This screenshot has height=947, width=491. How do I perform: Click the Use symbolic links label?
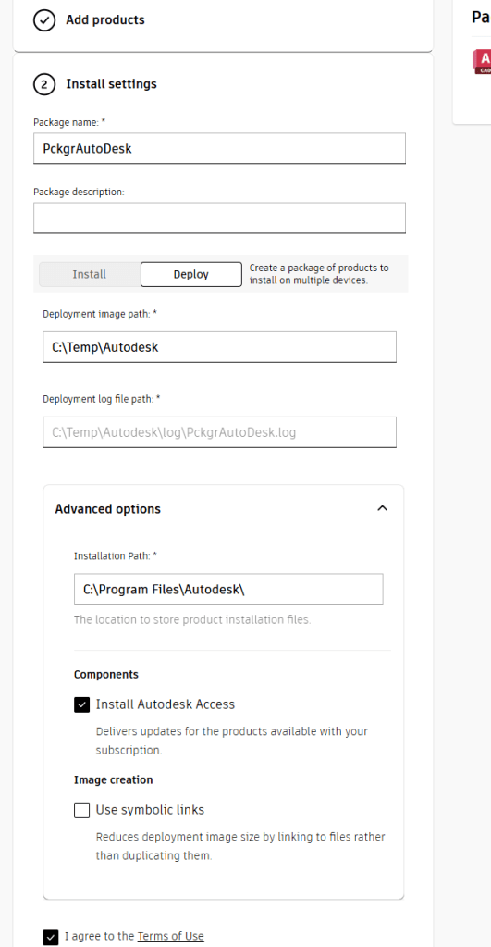[x=150, y=810]
